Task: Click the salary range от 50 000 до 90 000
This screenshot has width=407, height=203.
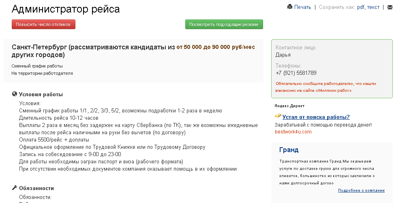Action: tap(203, 47)
